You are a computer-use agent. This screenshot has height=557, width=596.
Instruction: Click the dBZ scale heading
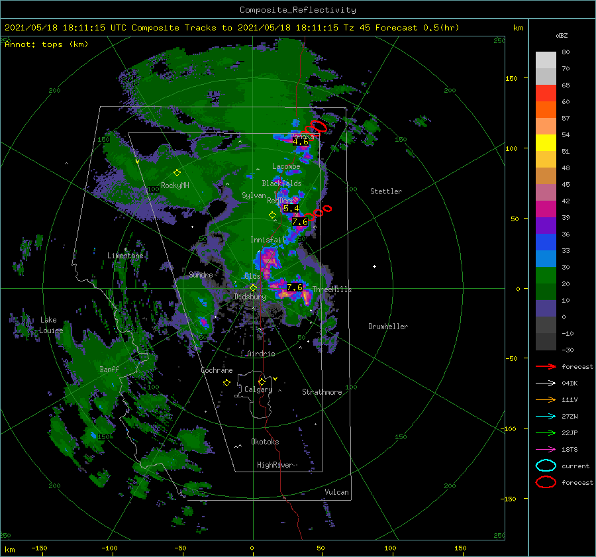[562, 35]
